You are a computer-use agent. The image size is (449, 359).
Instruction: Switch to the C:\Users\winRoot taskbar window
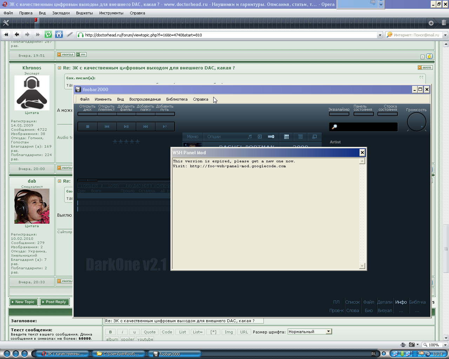pyautogui.click(x=118, y=354)
